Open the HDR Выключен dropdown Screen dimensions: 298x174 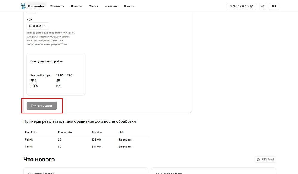click(x=38, y=26)
